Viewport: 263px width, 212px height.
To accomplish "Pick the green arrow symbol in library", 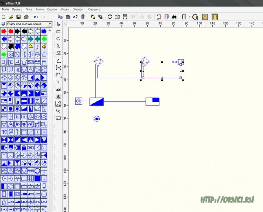I will [4, 54].
